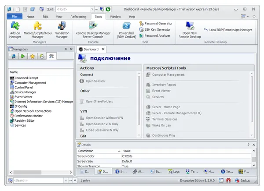Open the SSH Key Generator
The height and width of the screenshot is (191, 264).
click(x=155, y=29)
